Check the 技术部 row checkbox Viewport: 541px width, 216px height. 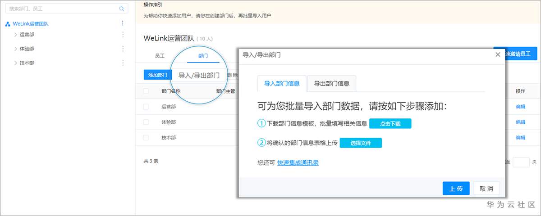pos(146,137)
